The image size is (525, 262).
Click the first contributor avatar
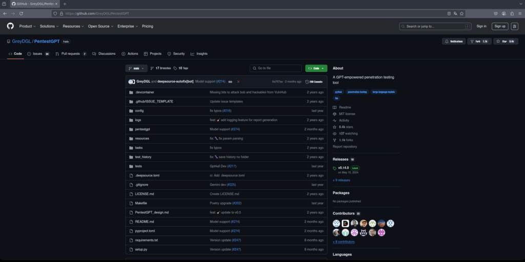pos(336,223)
